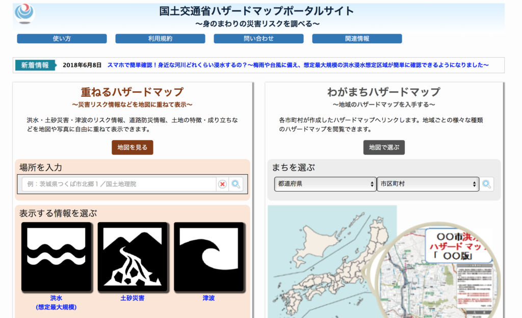
Task: Open the 津波 text link
Action: pos(208,298)
